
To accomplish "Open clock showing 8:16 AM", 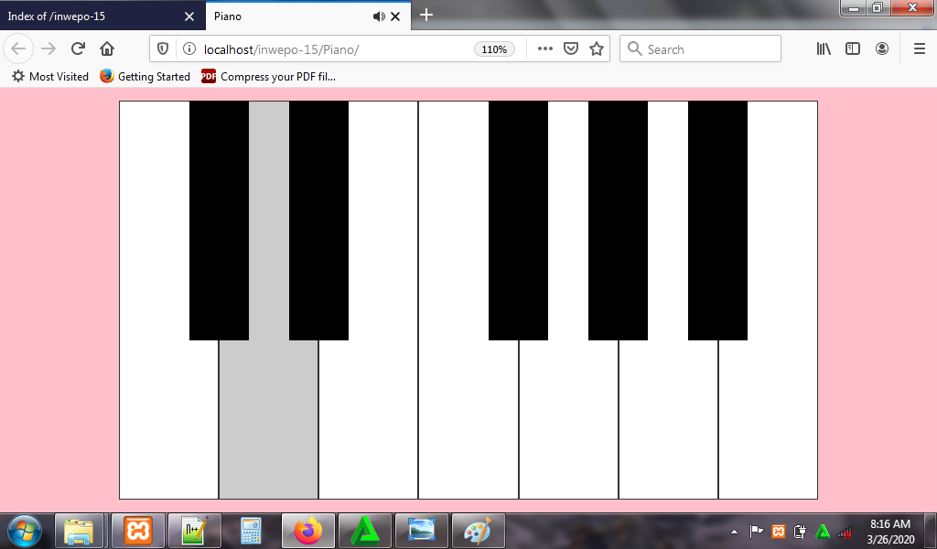I will click(889, 531).
